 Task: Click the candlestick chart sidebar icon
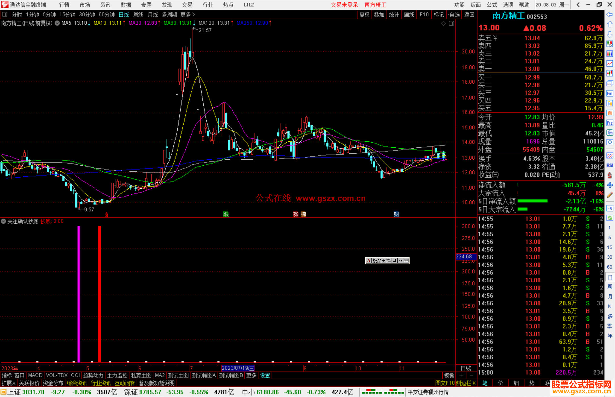point(610,73)
